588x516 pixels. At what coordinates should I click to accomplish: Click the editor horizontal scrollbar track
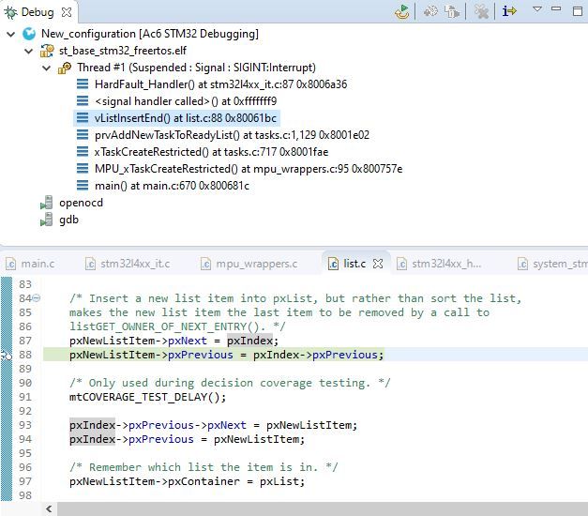[323, 509]
